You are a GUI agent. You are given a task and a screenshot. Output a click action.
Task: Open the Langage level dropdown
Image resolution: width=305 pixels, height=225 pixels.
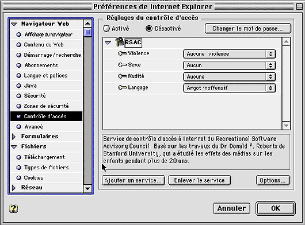[230, 88]
